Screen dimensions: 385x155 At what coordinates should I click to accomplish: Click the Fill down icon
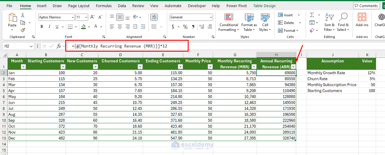(x=312, y=23)
